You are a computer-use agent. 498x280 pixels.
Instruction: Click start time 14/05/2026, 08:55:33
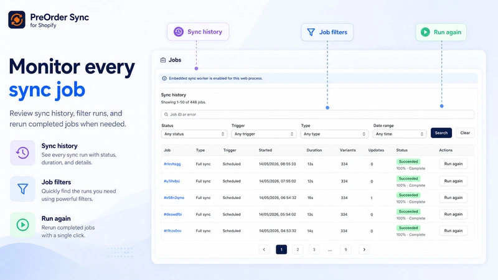pos(277,164)
